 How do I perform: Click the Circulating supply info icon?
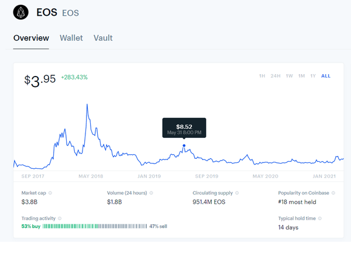pos(238,193)
